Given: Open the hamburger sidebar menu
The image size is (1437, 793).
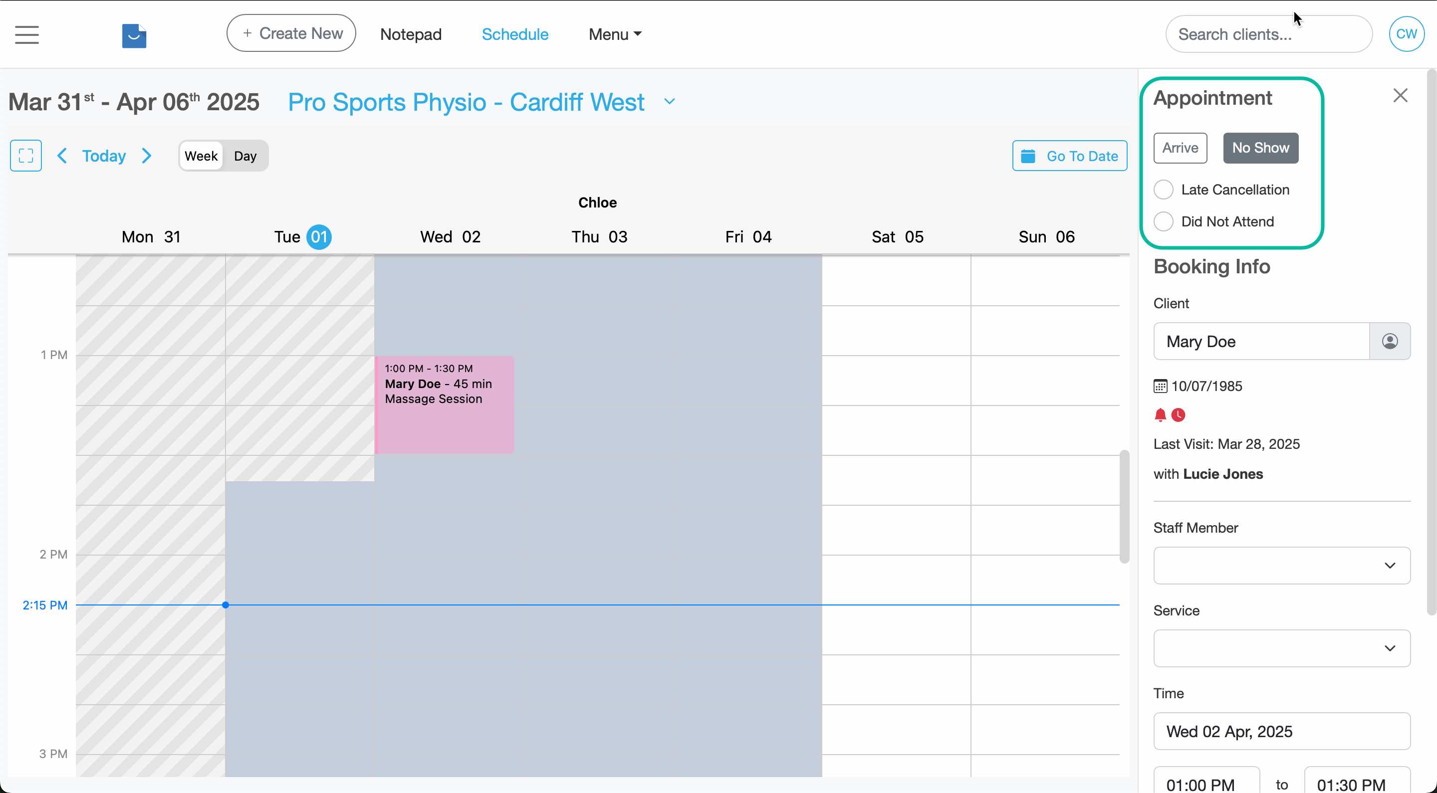Looking at the screenshot, I should pyautogui.click(x=27, y=34).
